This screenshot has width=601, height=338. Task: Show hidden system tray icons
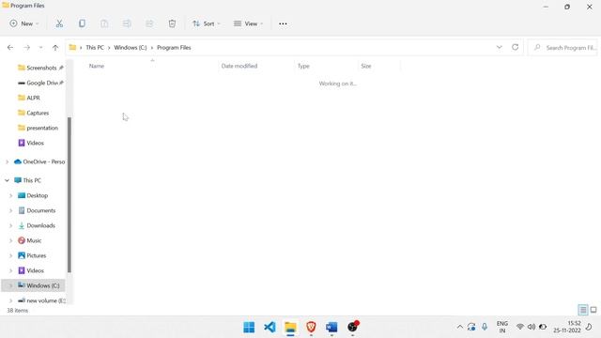tap(459, 327)
